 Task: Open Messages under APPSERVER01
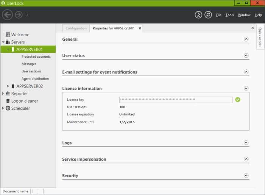(29, 64)
